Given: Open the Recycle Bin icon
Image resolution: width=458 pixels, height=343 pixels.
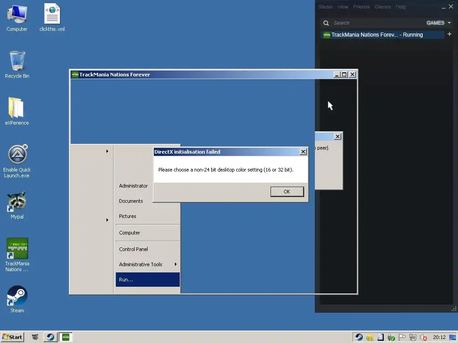Looking at the screenshot, I should [17, 65].
